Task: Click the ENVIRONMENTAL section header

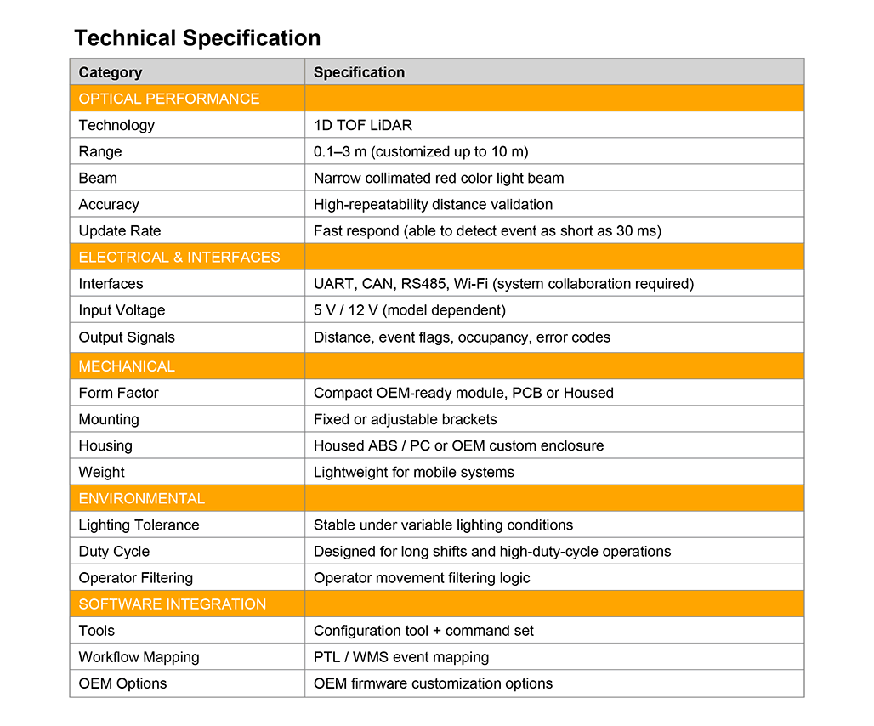Action: 142,498
